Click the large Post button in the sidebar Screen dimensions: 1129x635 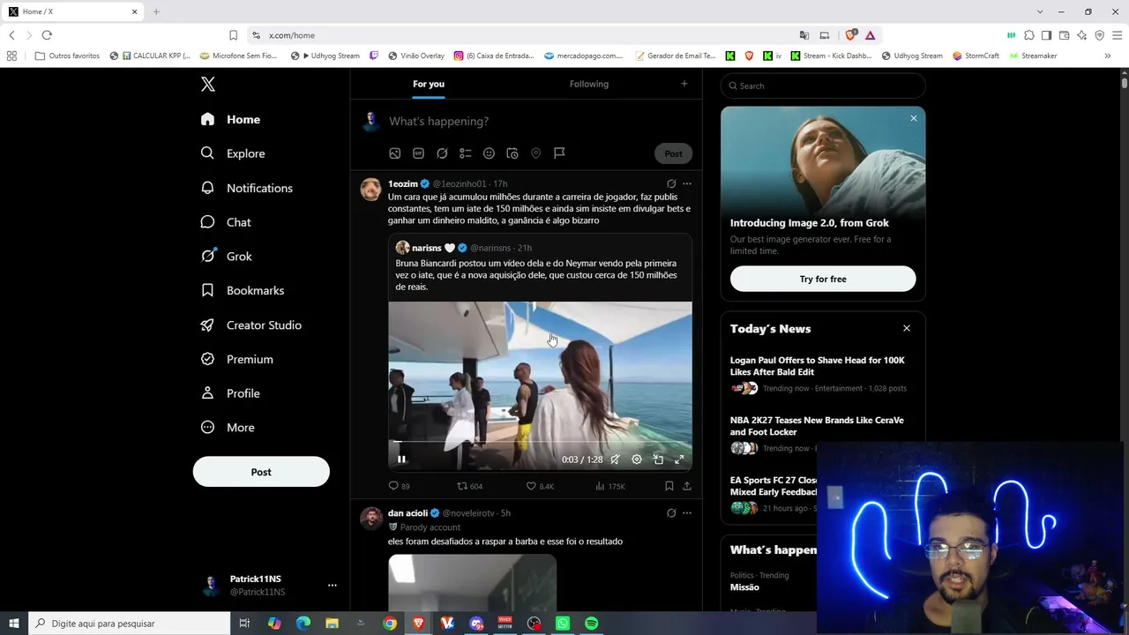click(x=261, y=472)
